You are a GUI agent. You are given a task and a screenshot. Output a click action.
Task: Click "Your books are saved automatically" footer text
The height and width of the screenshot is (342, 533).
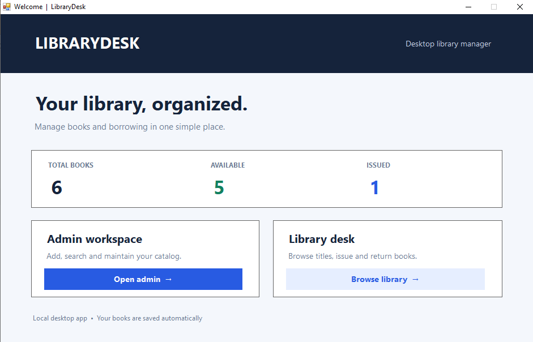pyautogui.click(x=150, y=318)
